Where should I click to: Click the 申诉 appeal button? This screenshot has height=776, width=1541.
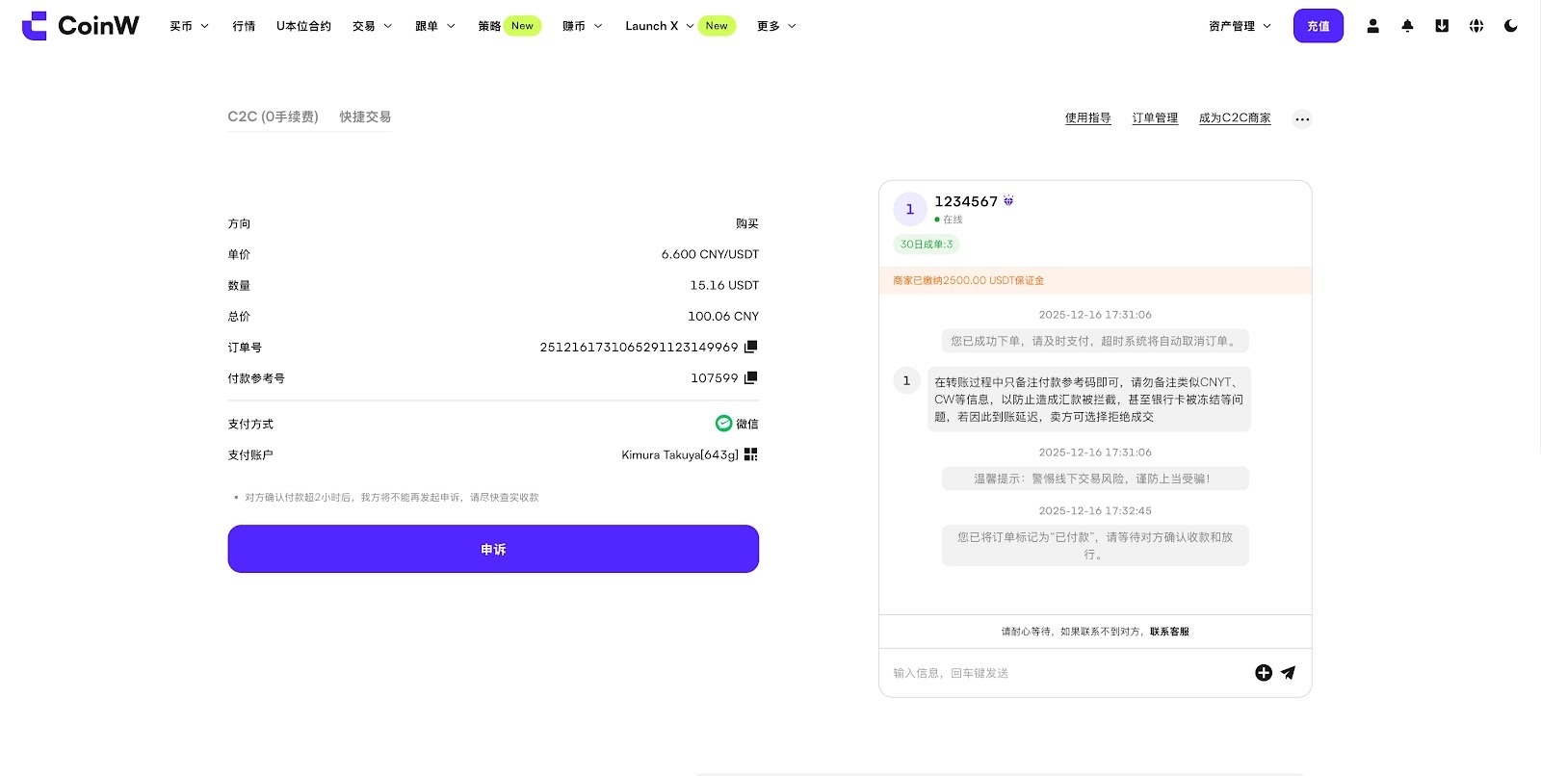(493, 549)
